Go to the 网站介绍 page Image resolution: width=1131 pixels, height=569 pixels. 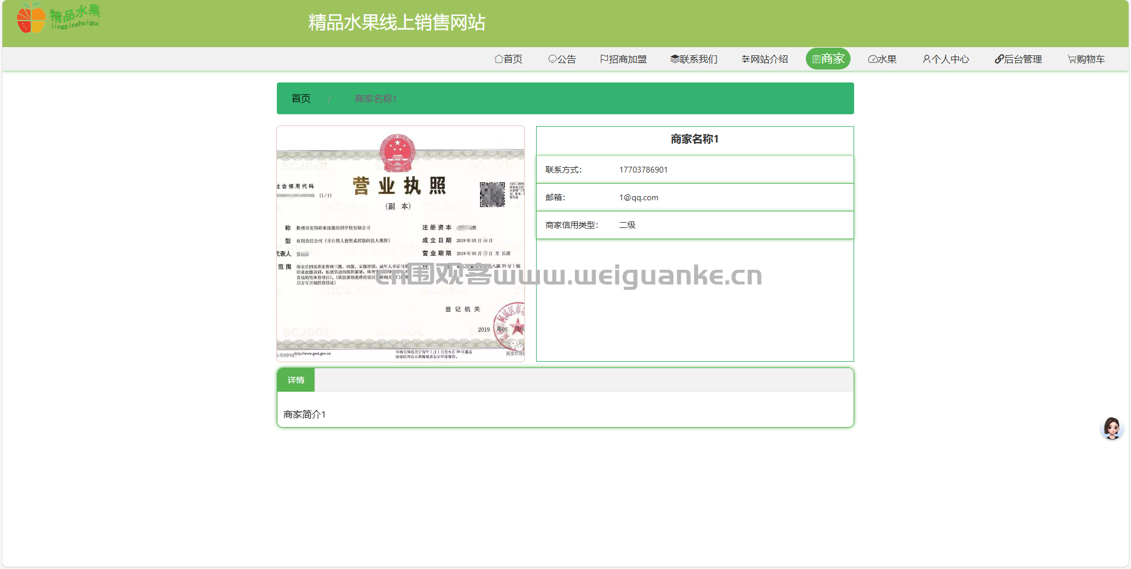pyautogui.click(x=765, y=59)
